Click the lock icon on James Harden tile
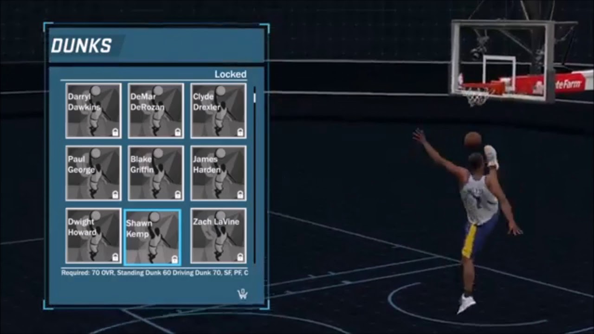 pos(240,195)
